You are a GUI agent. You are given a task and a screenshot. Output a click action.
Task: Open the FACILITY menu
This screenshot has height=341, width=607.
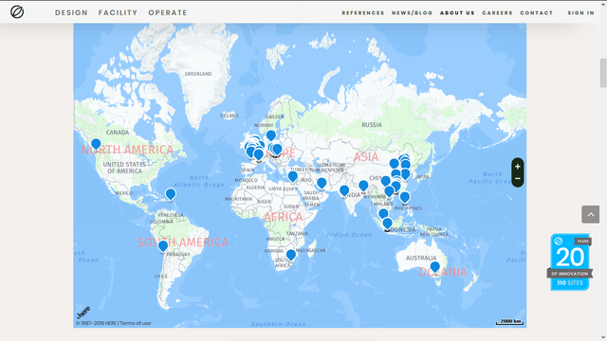(118, 12)
